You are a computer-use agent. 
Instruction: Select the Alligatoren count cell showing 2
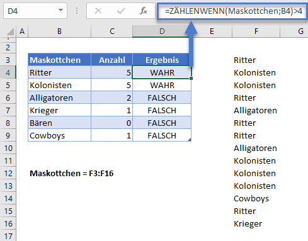click(111, 98)
